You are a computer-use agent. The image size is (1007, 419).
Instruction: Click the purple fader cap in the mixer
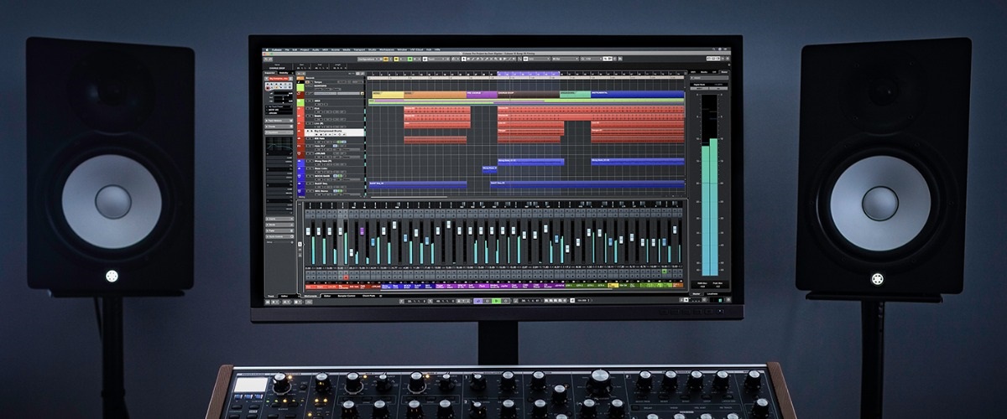pos(362,231)
